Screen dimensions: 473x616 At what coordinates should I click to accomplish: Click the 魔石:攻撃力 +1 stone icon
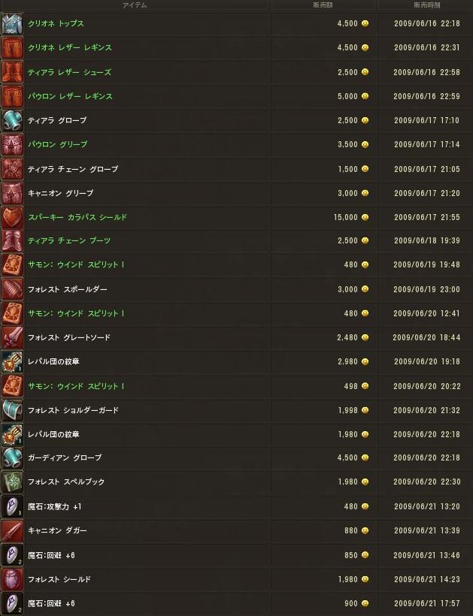12,506
